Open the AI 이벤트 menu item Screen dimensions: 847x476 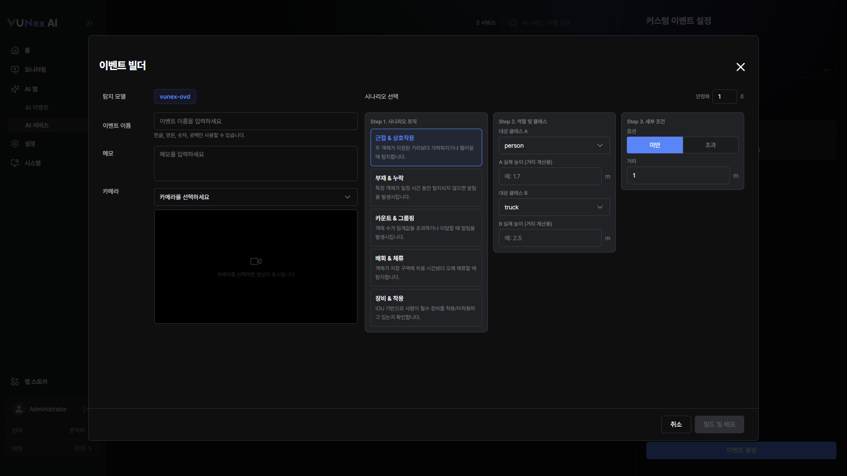point(37,108)
